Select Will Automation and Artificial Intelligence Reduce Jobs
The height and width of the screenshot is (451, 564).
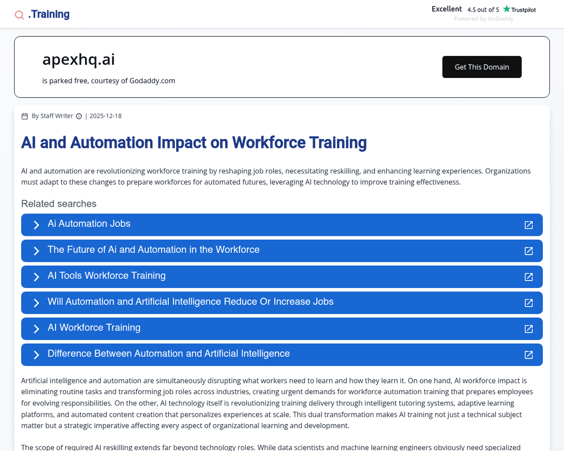tap(190, 302)
